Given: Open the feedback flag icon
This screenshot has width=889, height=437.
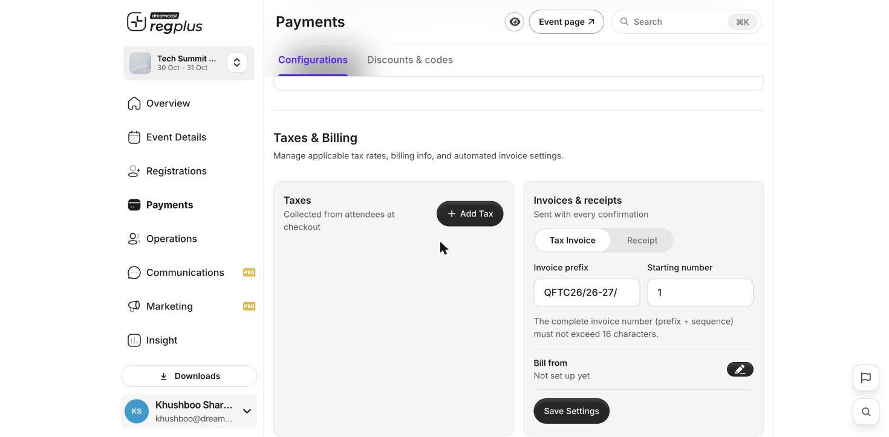Looking at the screenshot, I should (x=866, y=378).
